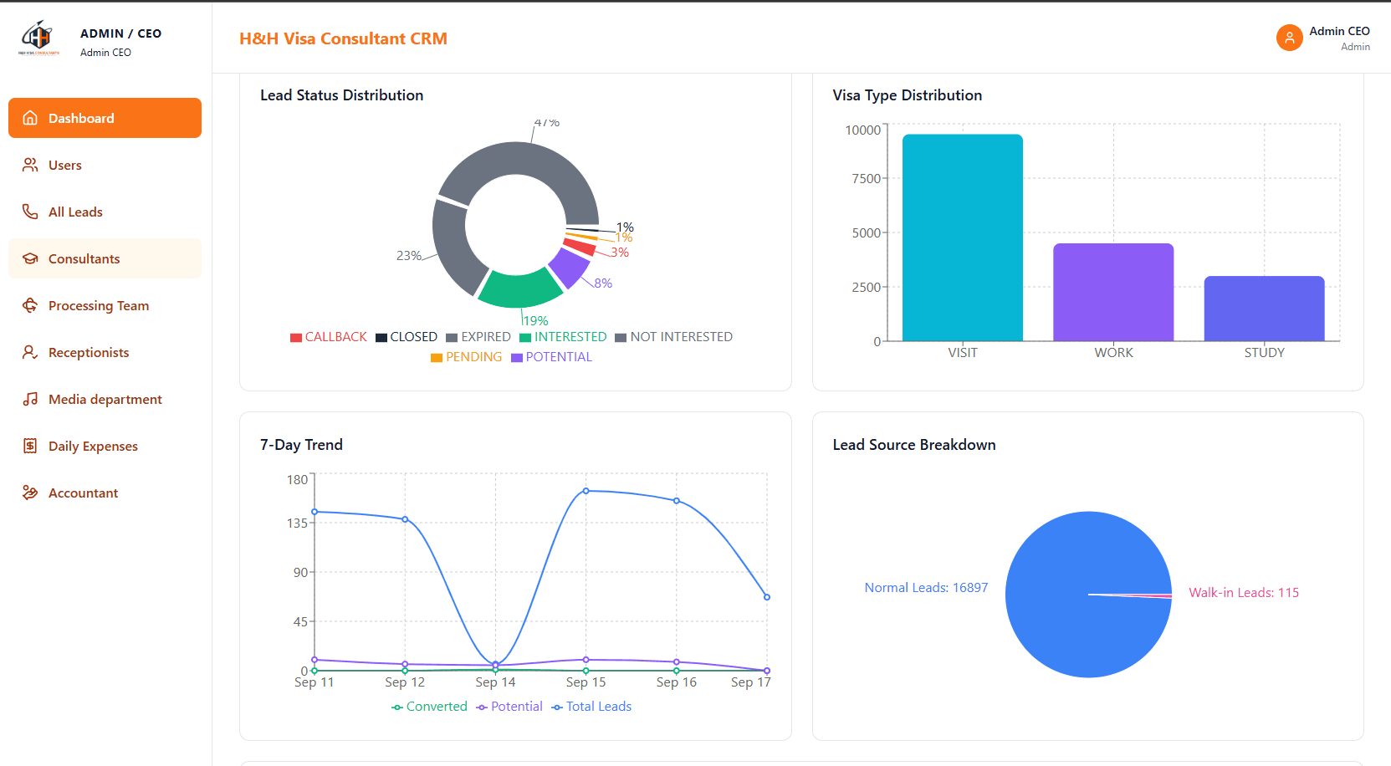Click the Accountant hand-coins icon
This screenshot has height=766, width=1391.
[30, 493]
